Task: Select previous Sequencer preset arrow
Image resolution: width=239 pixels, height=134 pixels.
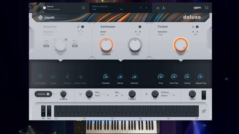Action: 79,32
